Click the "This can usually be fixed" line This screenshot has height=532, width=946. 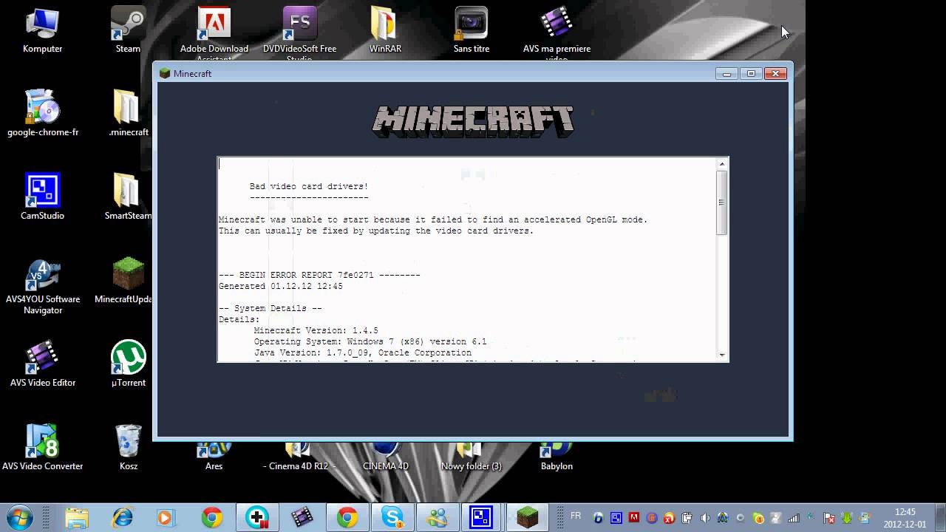click(x=375, y=231)
